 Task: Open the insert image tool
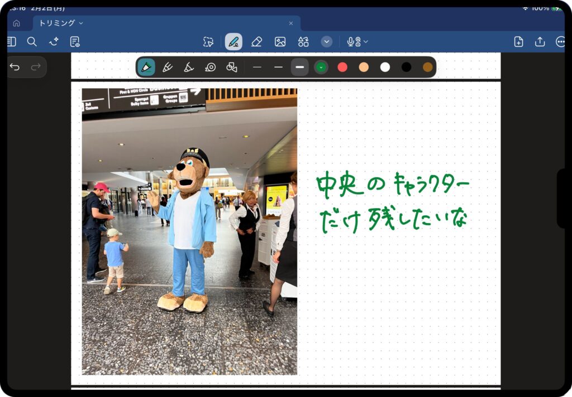[280, 42]
